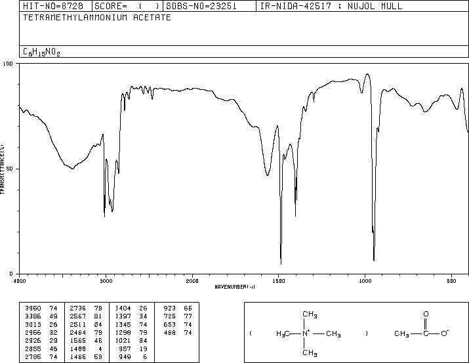
Task: Click the 949 entry in peak table
Action: pos(125,357)
